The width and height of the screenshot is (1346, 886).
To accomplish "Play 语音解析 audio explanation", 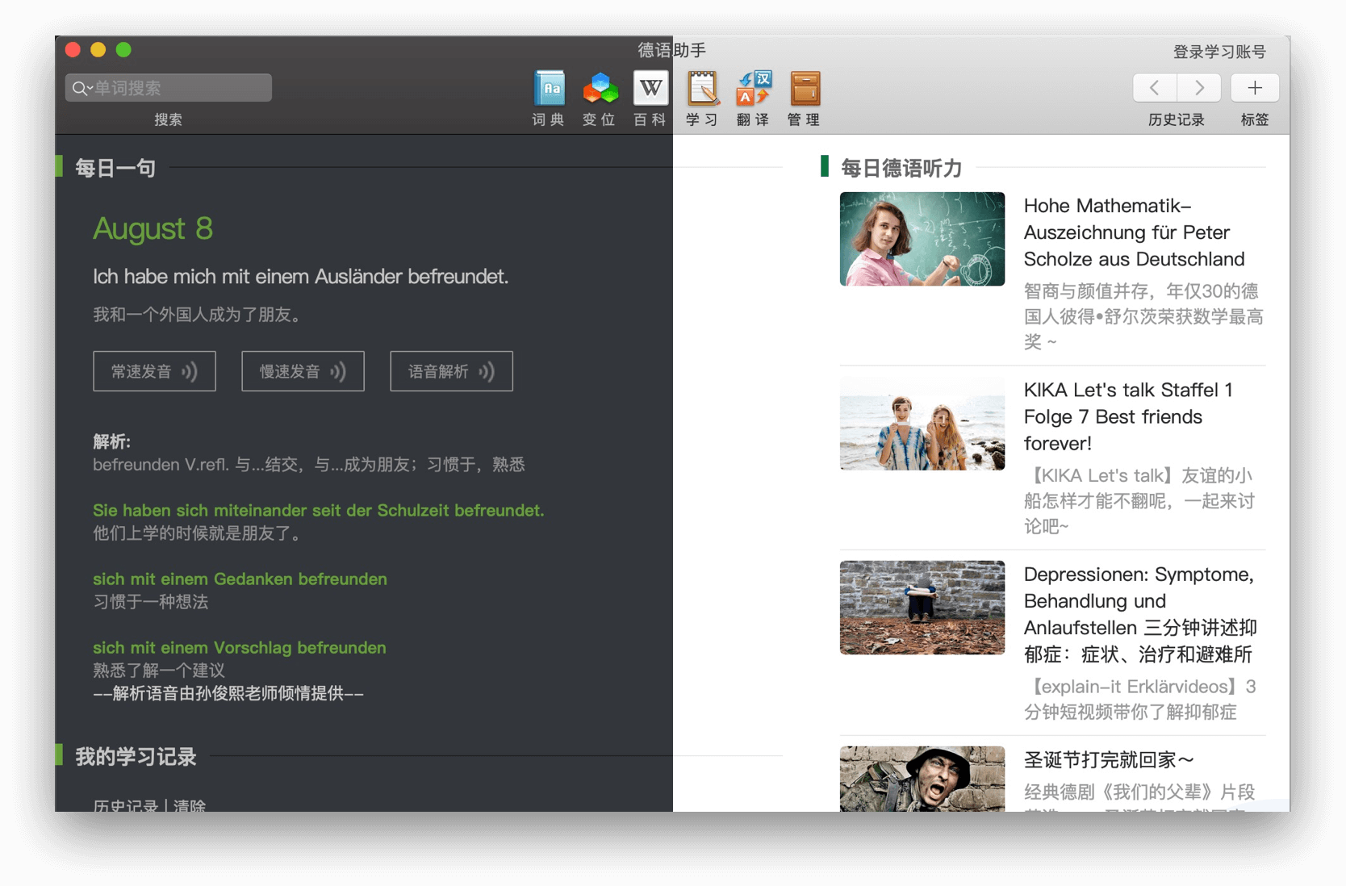I will [x=451, y=371].
